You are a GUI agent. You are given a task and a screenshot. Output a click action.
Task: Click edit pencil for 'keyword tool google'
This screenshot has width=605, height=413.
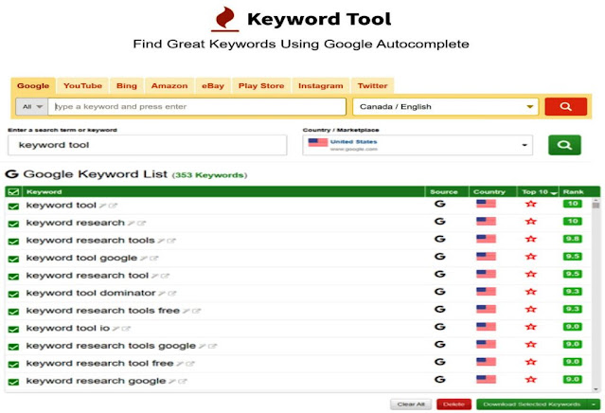(144, 259)
